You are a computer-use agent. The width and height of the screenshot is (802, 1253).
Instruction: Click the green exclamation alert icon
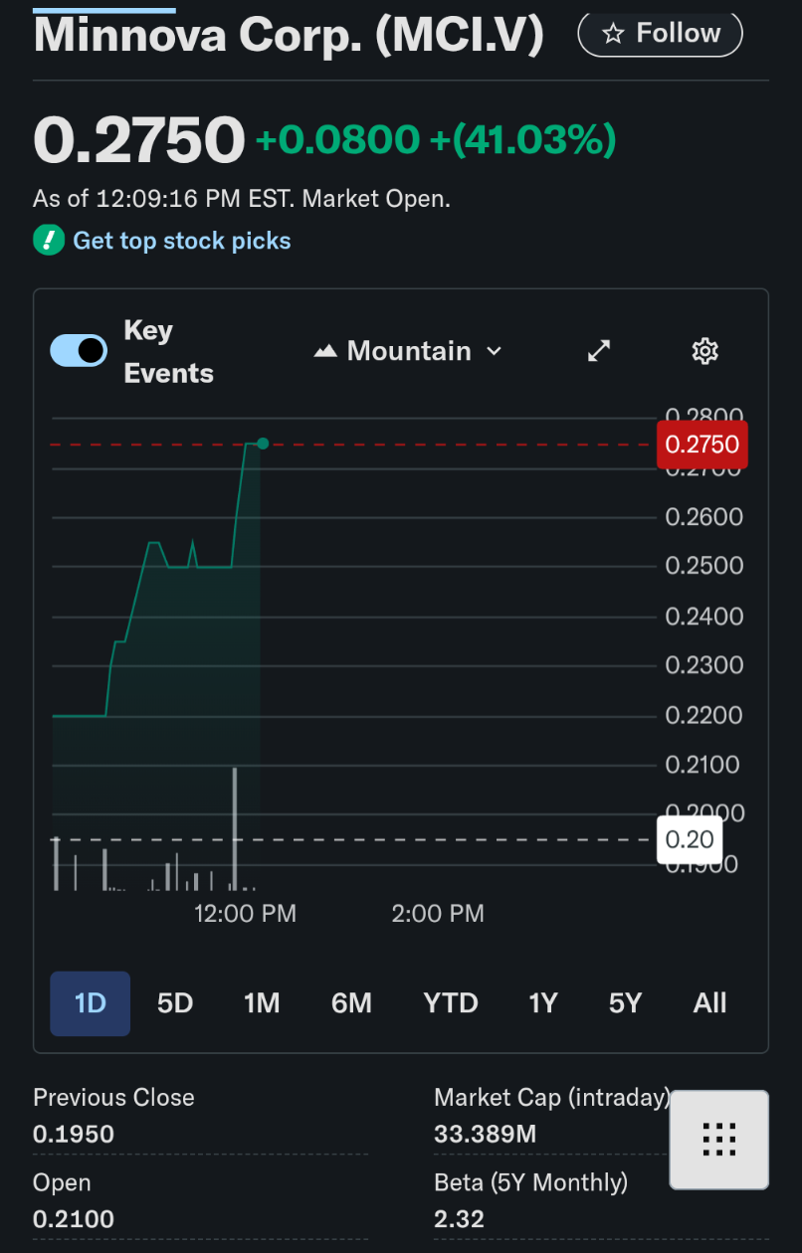click(x=49, y=241)
